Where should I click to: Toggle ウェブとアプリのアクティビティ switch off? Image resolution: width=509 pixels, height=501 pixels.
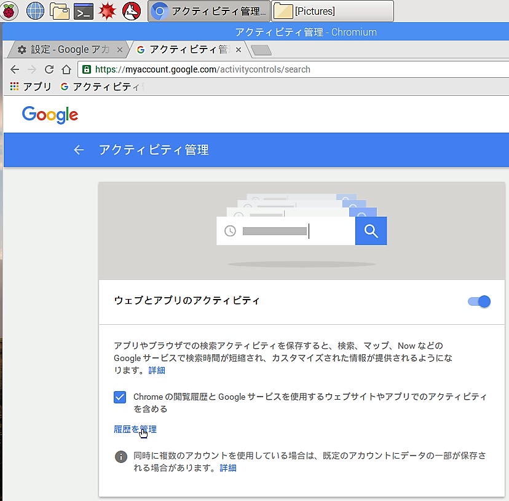click(x=479, y=301)
